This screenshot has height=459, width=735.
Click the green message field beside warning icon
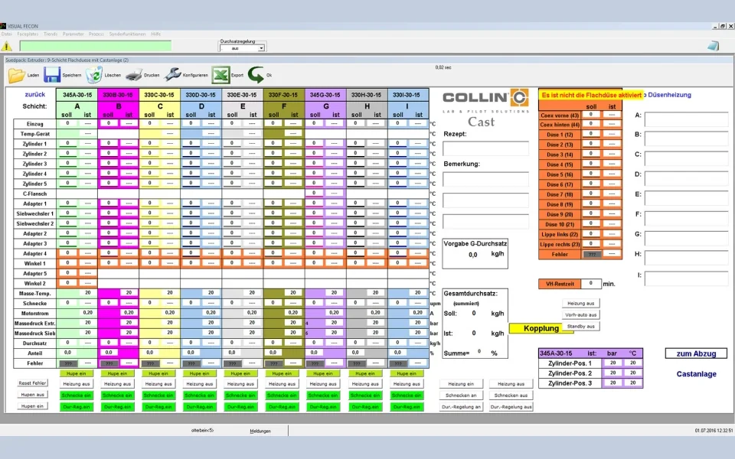click(x=96, y=46)
